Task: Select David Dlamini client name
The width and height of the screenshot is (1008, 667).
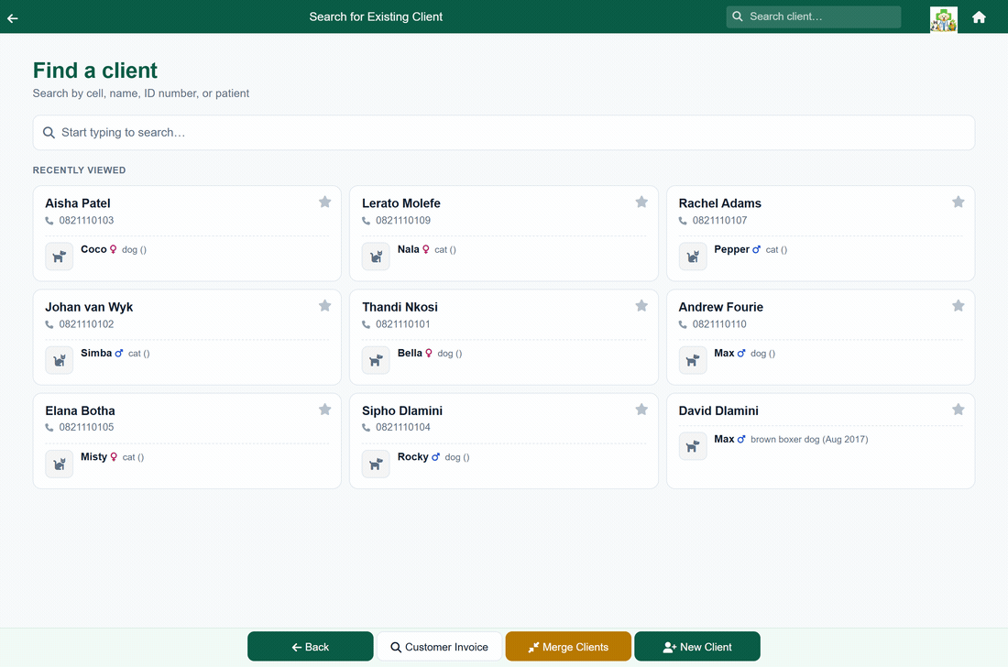Action: 718,410
